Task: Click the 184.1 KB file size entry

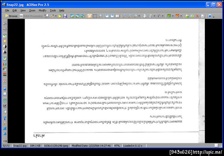Action: pyautogui.click(x=35, y=146)
